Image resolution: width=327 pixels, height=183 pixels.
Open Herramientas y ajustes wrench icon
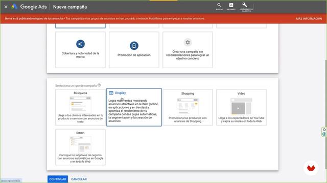pos(246,7)
